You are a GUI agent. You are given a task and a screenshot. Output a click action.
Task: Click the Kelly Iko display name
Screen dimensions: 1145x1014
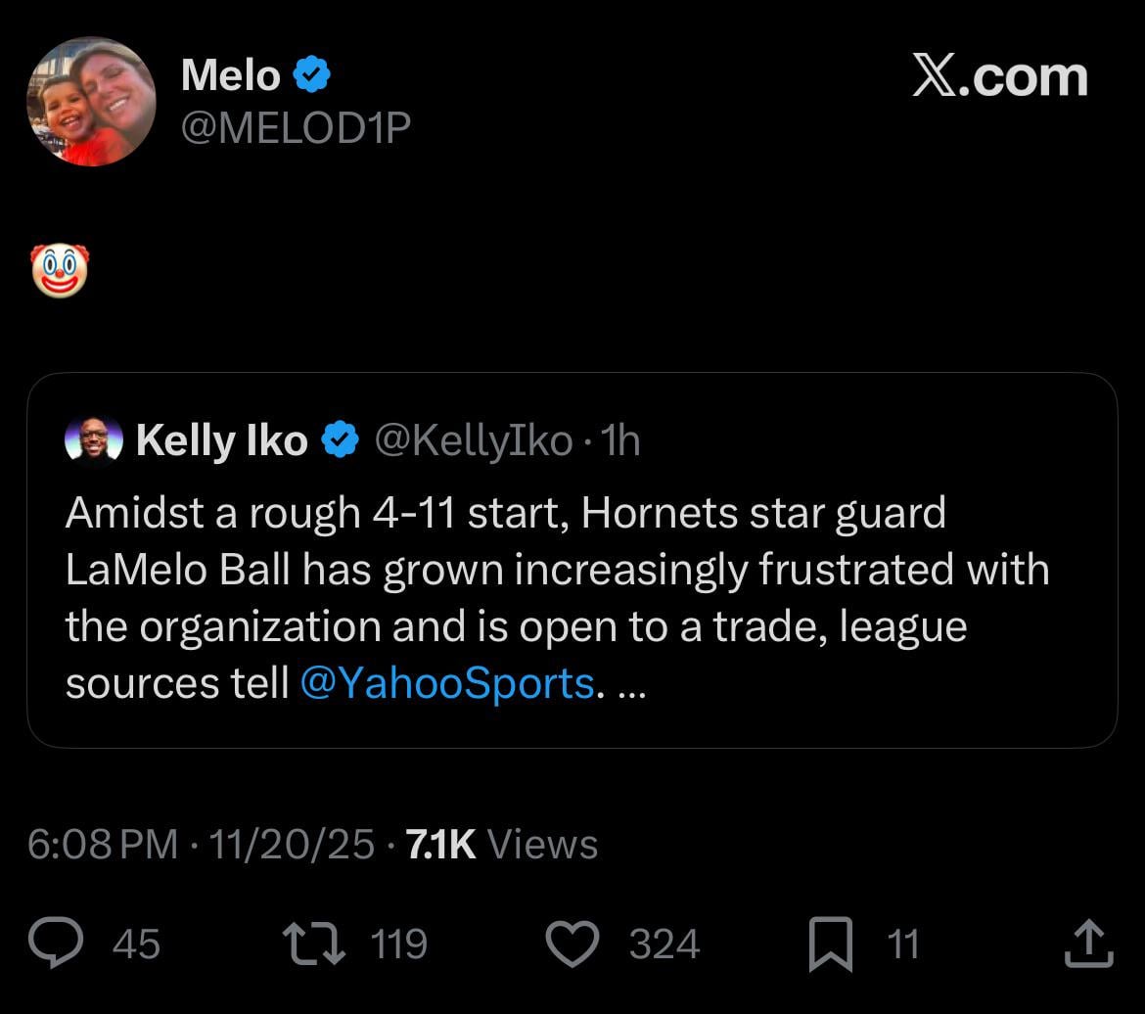(222, 440)
